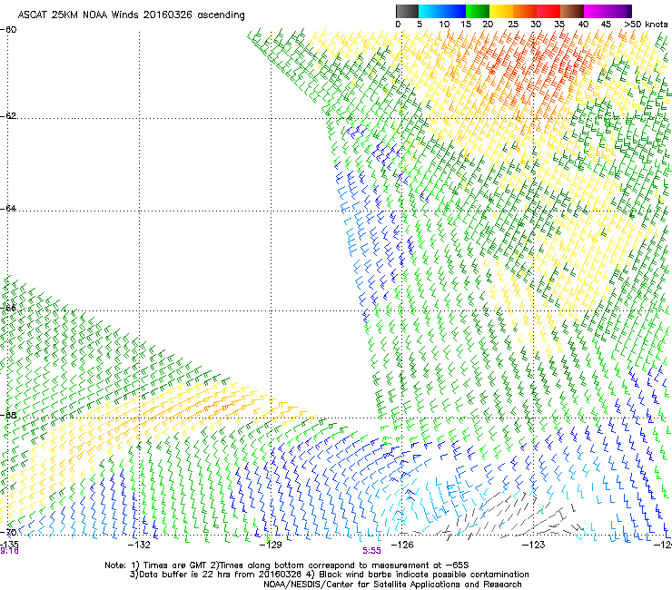The height and width of the screenshot is (590, 672).
Task: Click the '-62' latitude label
Action: coord(9,116)
